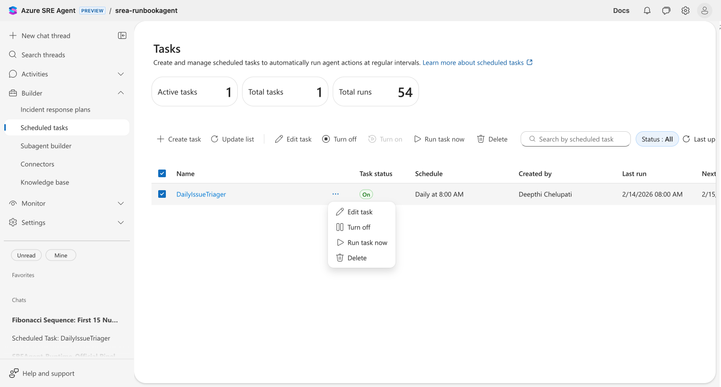Open the Docs link in header
Image resolution: width=721 pixels, height=387 pixels.
[621, 11]
